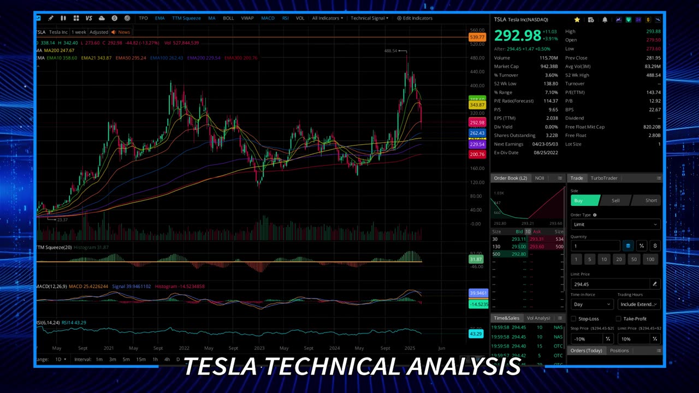Viewport: 699px width, 393px height.
Task: Expand the Technical Signal dropdown
Action: click(370, 18)
